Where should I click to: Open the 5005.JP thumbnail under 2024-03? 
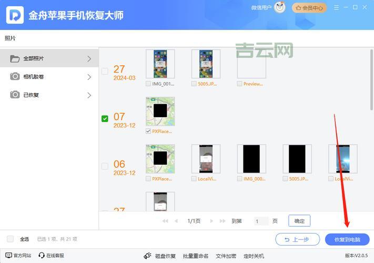[x=206, y=64]
